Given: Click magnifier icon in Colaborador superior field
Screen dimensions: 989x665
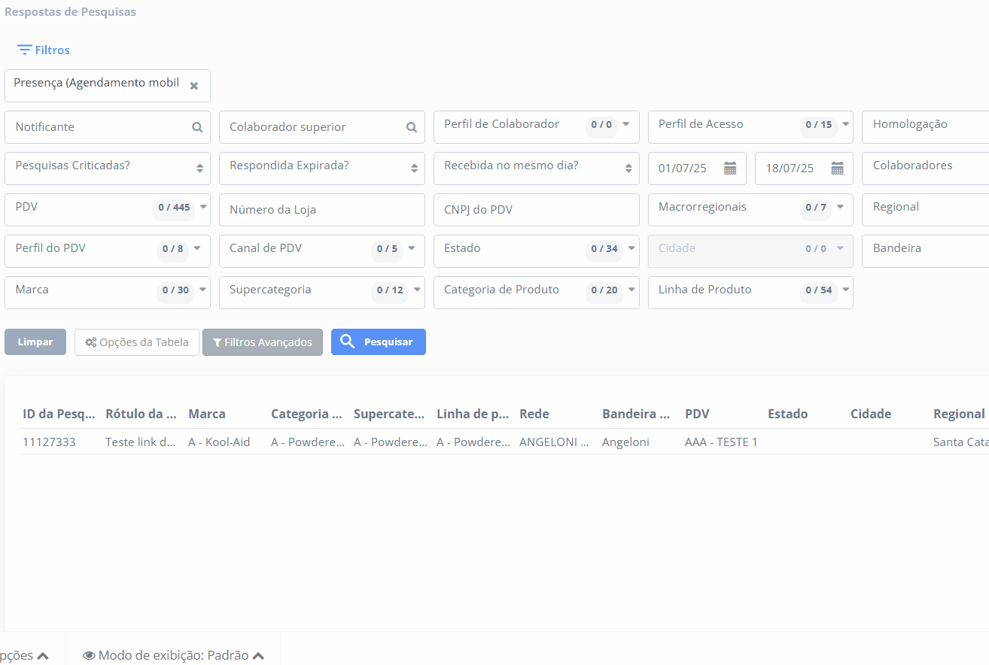Looking at the screenshot, I should 412,128.
